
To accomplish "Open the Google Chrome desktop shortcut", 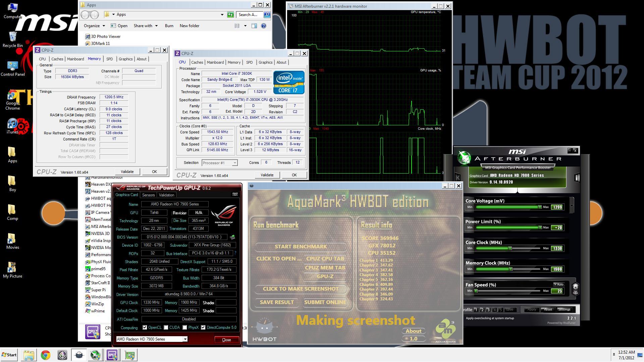I will point(12,100).
